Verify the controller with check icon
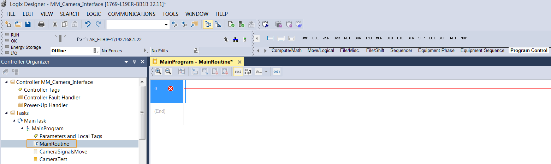Viewport: 551px width, 164px height. tap(242, 24)
